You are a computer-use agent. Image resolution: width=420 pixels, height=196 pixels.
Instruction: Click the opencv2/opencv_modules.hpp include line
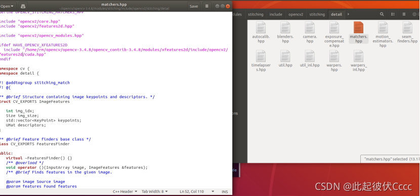(x=42, y=35)
